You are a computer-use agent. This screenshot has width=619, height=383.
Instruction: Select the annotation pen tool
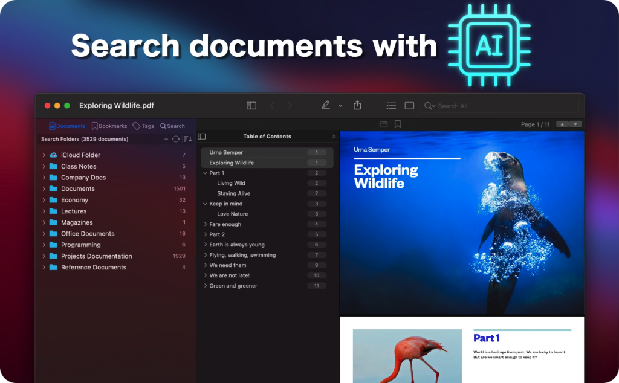tap(326, 105)
